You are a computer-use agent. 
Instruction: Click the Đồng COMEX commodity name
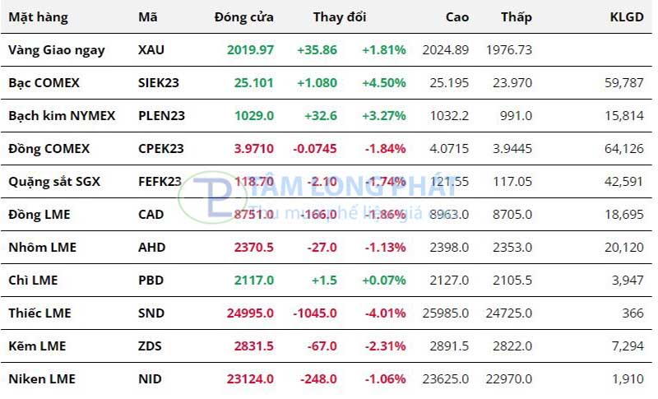[x=49, y=149]
